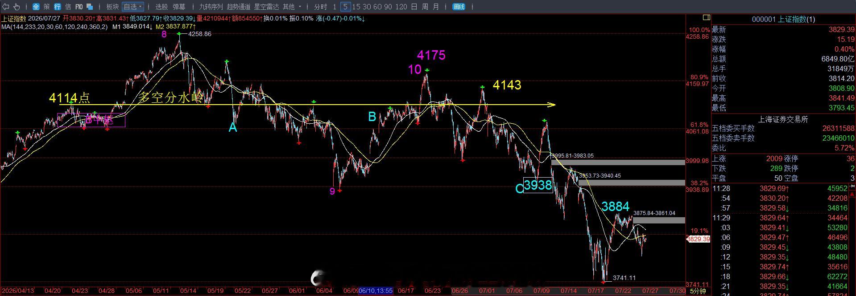Open the 板块 sector menu
The height and width of the screenshot is (296, 856).
(112, 7)
